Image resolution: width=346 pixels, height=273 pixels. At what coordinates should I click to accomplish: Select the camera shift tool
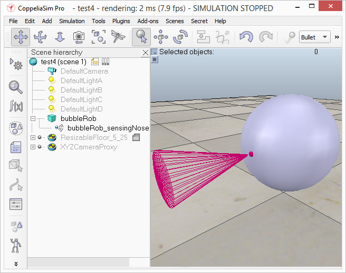pos(60,37)
